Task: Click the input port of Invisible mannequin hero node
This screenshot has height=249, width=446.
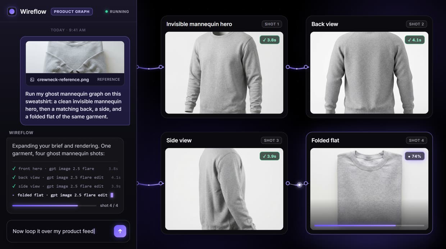Action: 161,67
